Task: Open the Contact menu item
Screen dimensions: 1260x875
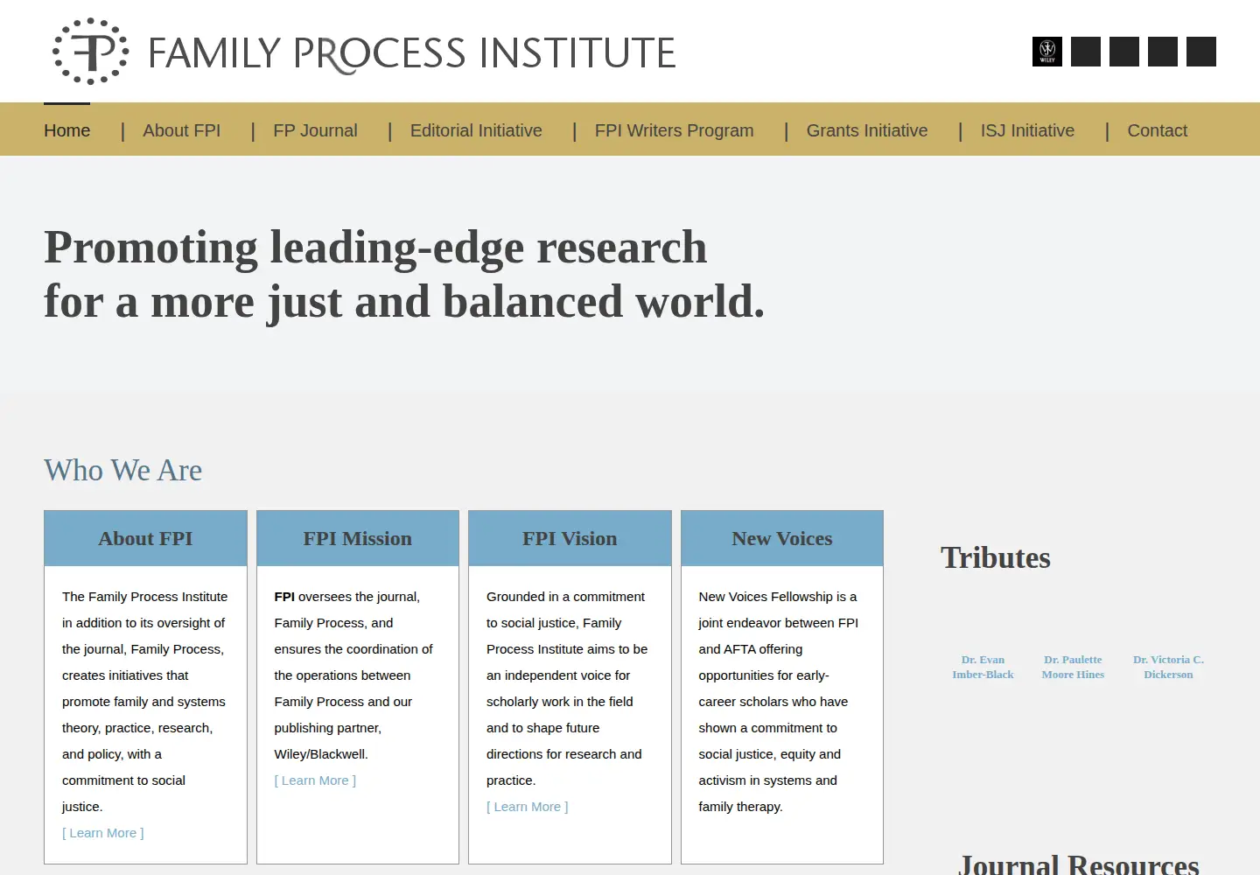Action: (1157, 130)
